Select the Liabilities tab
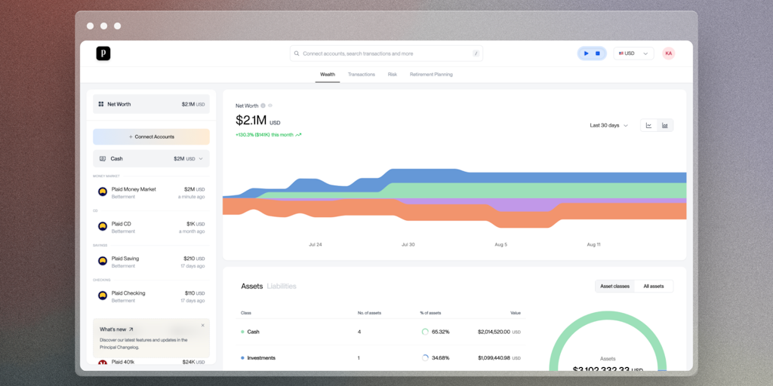 (x=282, y=286)
